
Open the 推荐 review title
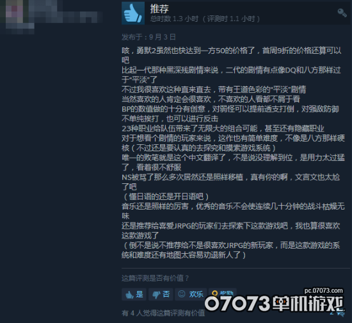pos(159,9)
